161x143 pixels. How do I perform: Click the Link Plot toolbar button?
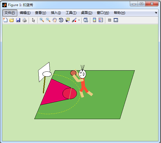click(x=86, y=20)
